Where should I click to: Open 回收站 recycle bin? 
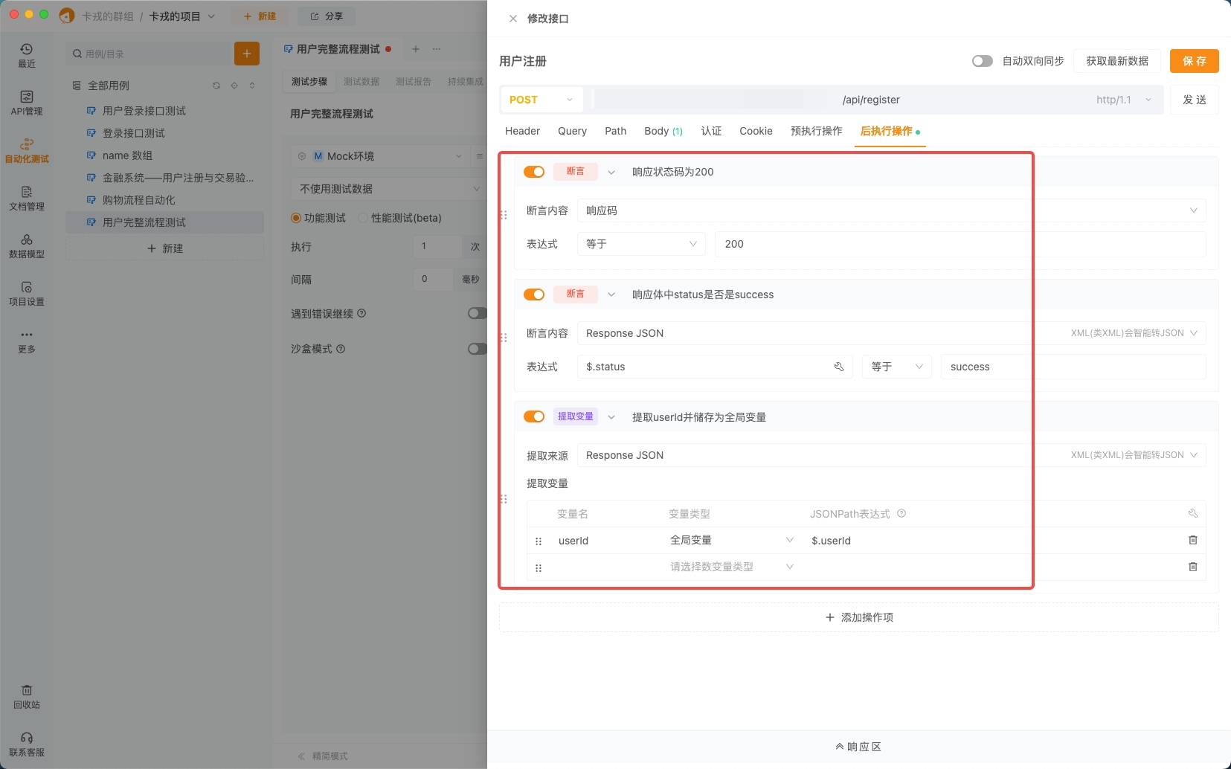pyautogui.click(x=27, y=696)
